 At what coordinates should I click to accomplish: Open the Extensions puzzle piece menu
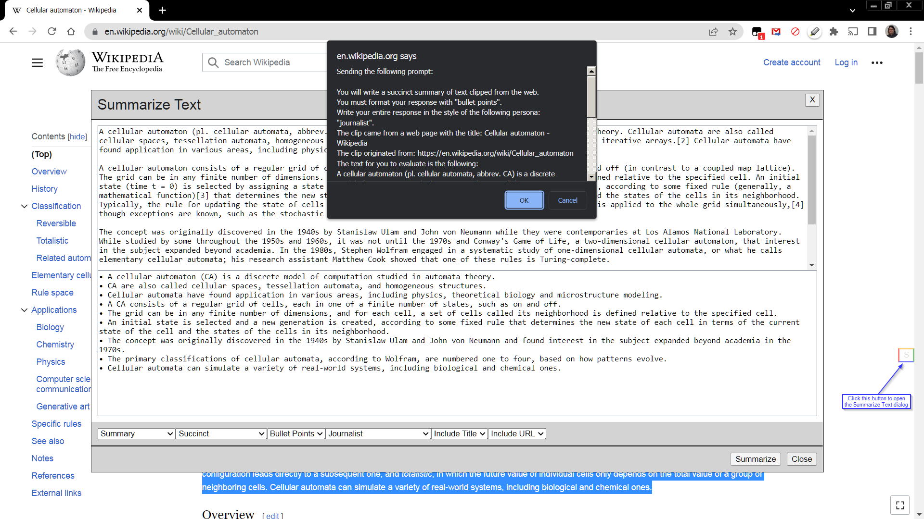(834, 32)
